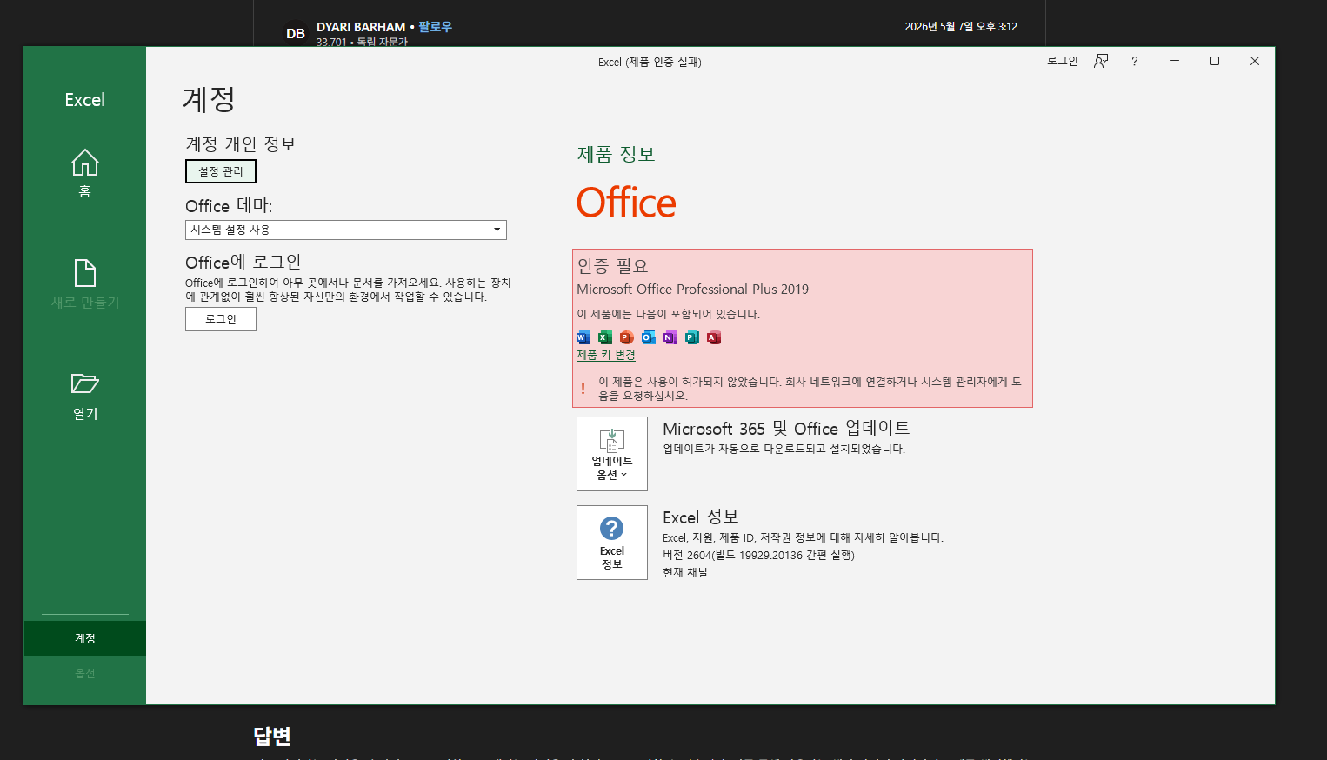Maximize the Excel window
Screen dimensions: 1327x760
coord(1215,61)
